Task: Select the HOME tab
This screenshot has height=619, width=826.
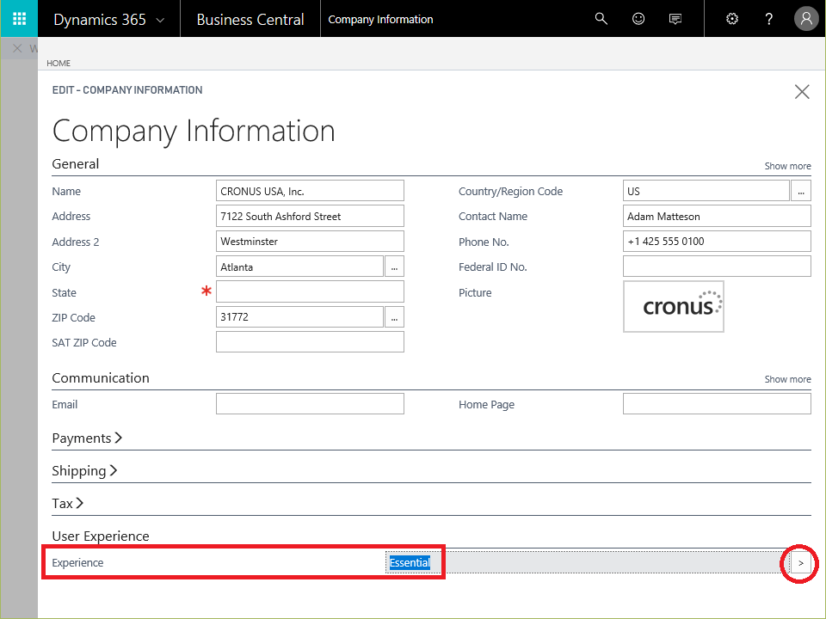Action: (x=59, y=63)
